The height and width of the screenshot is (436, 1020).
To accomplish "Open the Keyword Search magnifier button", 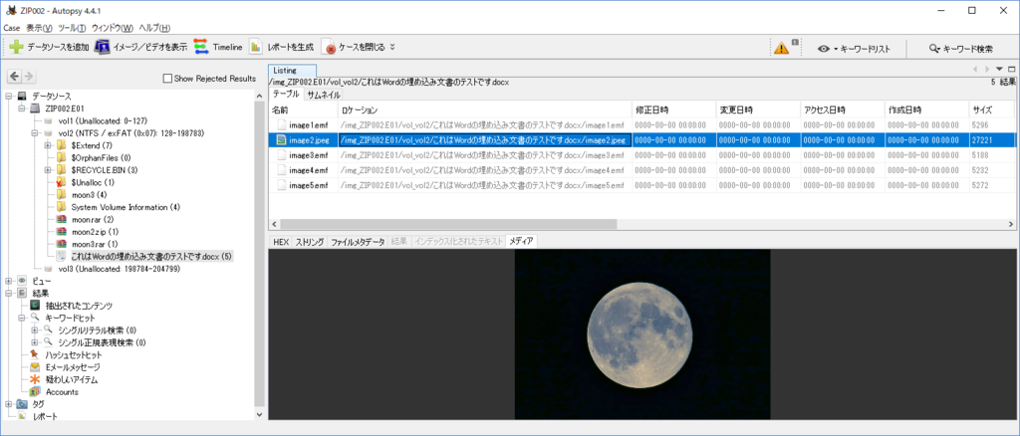I will (x=961, y=48).
